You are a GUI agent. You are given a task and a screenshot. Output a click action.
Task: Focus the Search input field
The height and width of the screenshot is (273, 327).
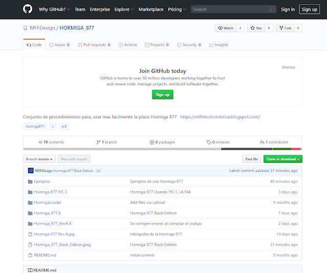click(x=233, y=9)
